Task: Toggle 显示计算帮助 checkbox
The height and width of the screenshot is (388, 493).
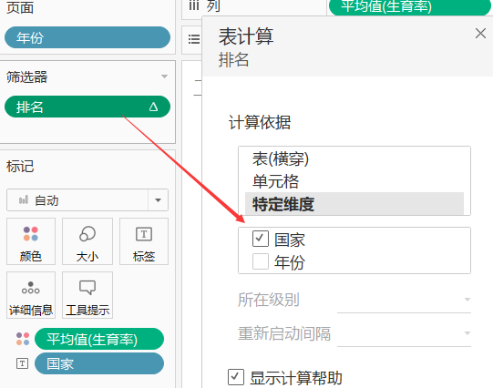Action: [236, 377]
